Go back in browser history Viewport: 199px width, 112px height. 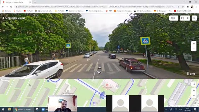(3, 7)
